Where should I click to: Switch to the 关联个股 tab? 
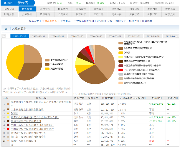[99, 14]
